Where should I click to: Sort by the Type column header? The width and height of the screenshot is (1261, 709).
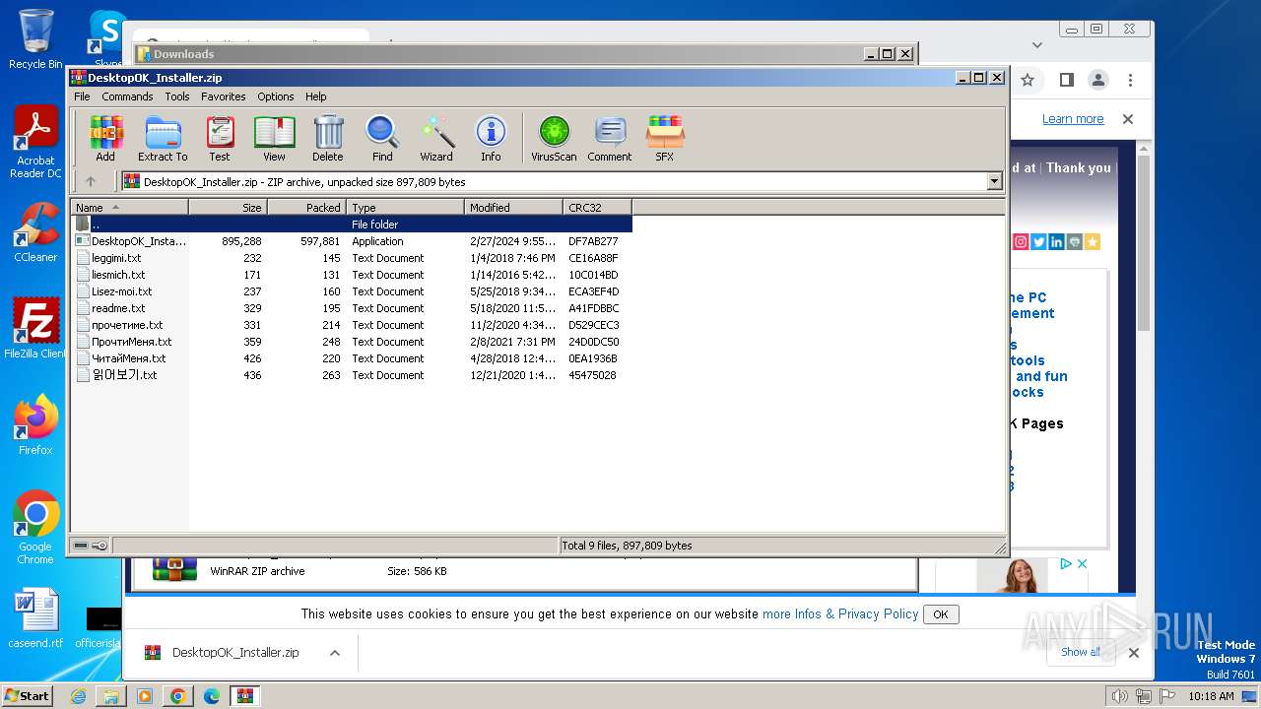point(405,207)
